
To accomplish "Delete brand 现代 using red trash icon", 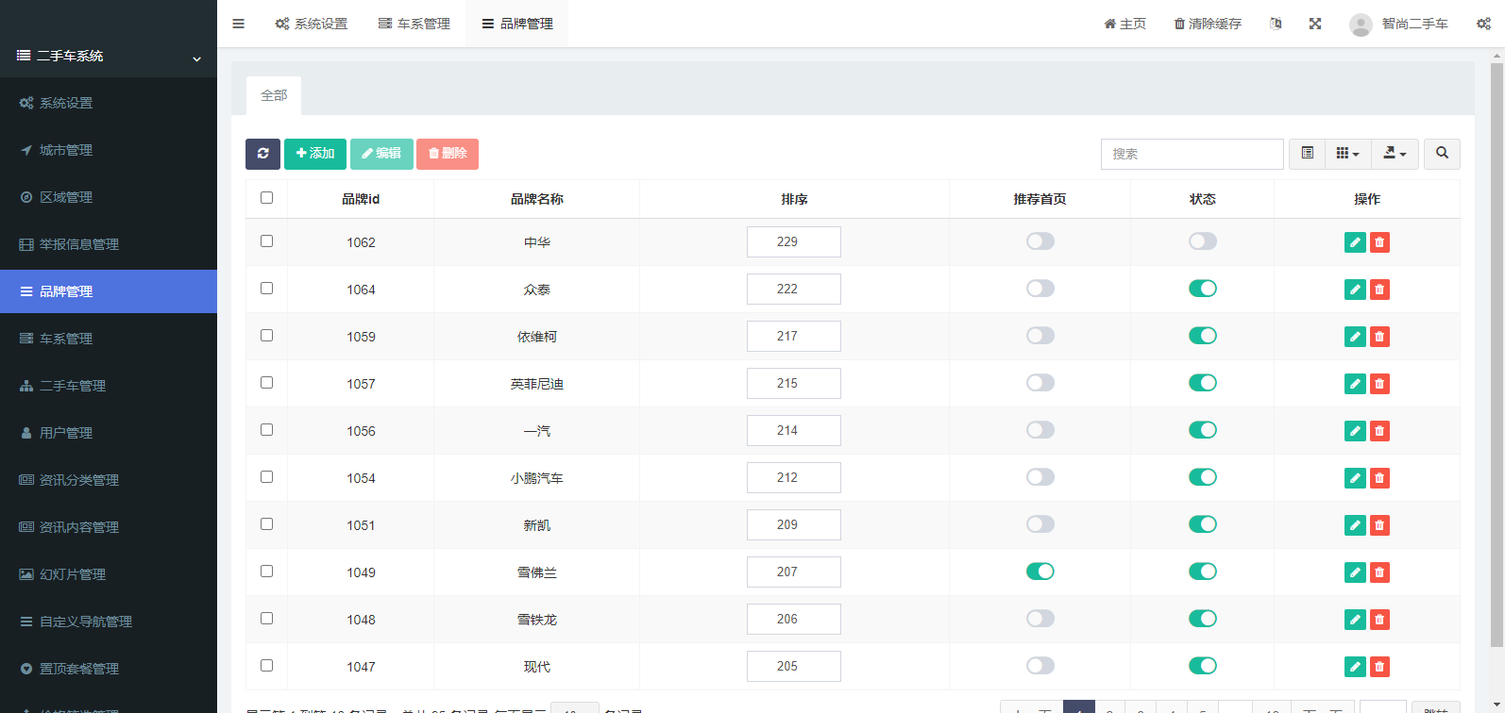I will pos(1379,667).
